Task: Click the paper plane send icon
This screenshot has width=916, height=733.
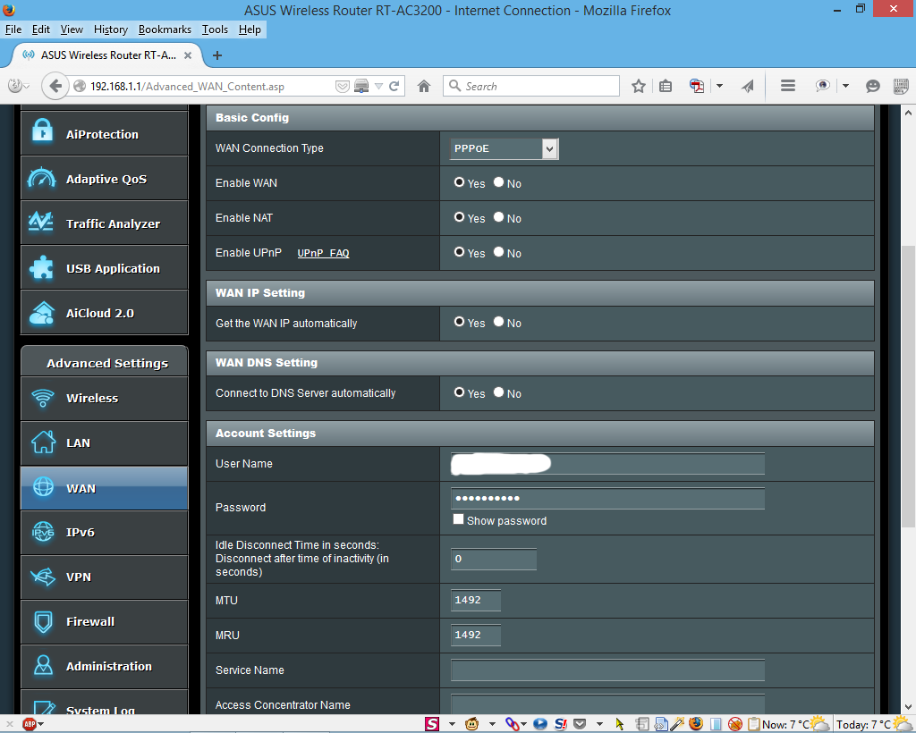Action: tap(748, 87)
